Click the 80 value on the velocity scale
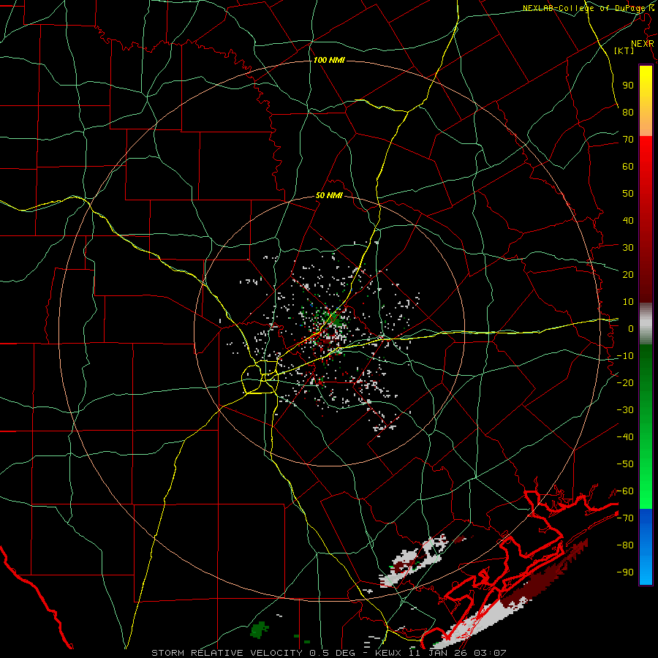This screenshot has height=658, width=658. tap(628, 112)
